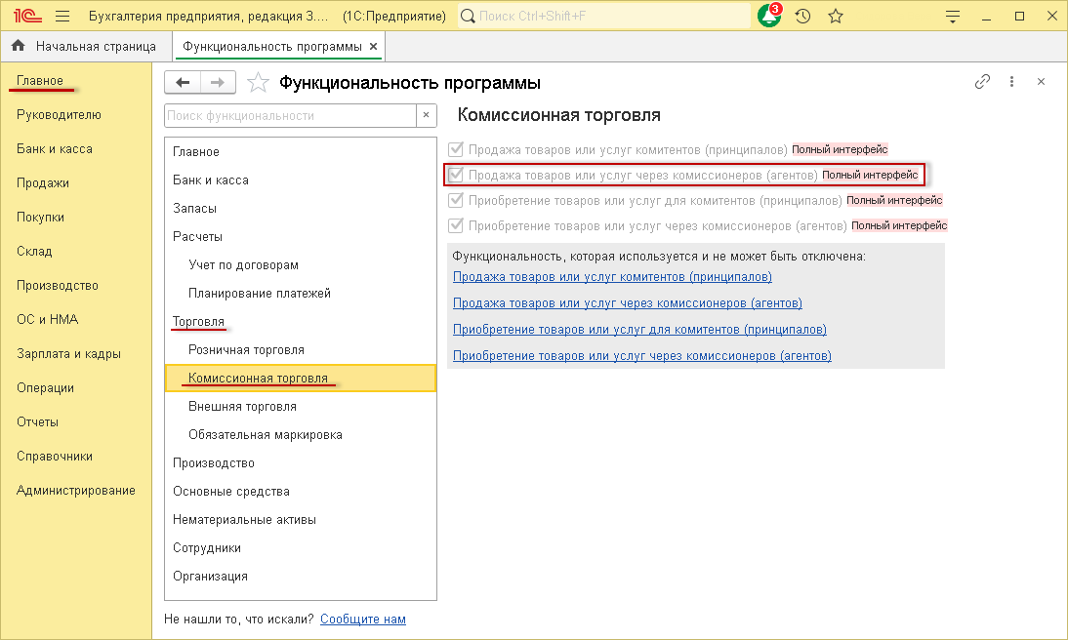Copy link to this page icon
1068x640 pixels.
coord(982,82)
